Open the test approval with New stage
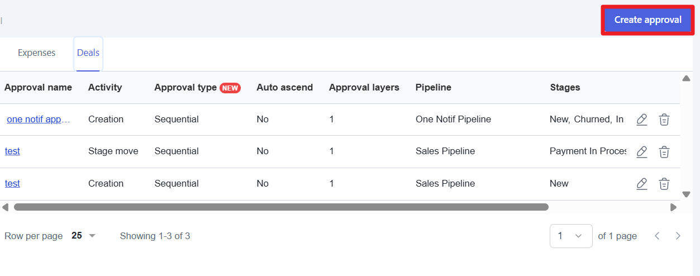The width and height of the screenshot is (700, 276). 12,184
